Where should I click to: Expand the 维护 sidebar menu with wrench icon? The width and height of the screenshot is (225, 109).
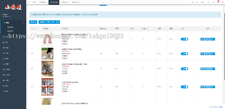[x=13, y=91]
